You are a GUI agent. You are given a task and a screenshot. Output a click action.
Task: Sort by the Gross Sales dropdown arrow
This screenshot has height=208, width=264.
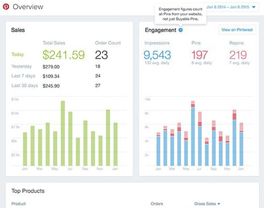click(x=219, y=204)
